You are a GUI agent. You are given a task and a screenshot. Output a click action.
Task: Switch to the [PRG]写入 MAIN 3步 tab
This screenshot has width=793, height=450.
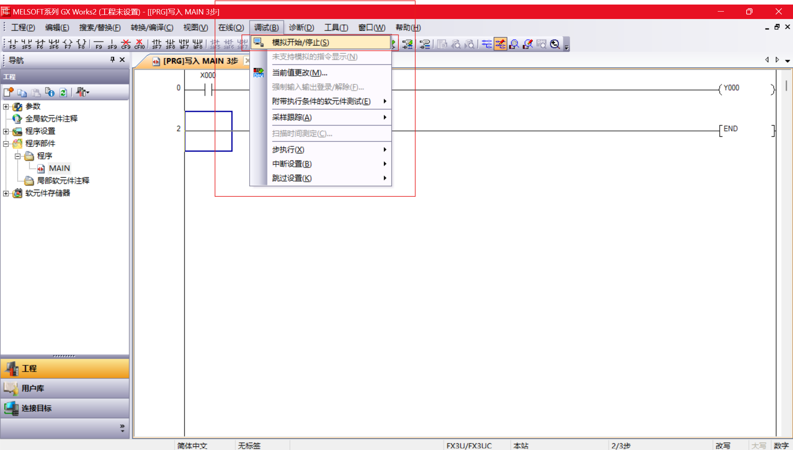pyautogui.click(x=196, y=61)
